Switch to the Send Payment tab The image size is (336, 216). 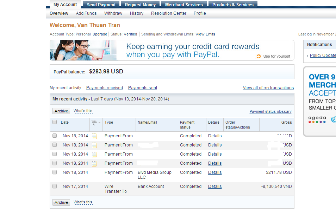tap(101, 5)
